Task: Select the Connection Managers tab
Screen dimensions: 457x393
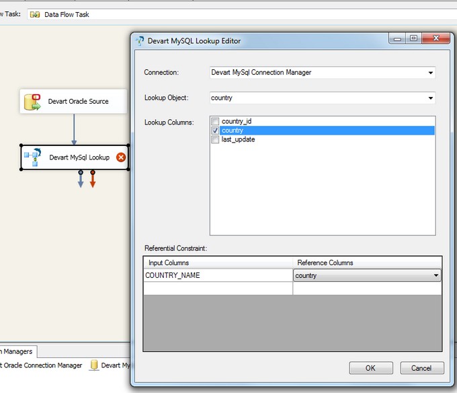Action: pos(17,351)
